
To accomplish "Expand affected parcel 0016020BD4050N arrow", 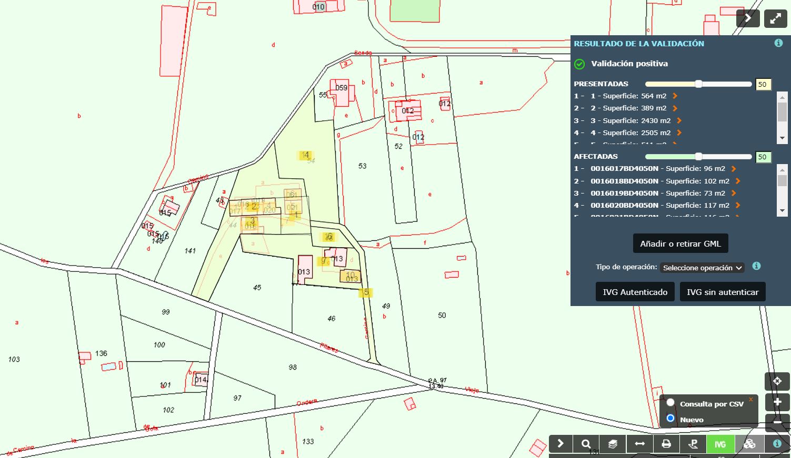I will click(738, 205).
